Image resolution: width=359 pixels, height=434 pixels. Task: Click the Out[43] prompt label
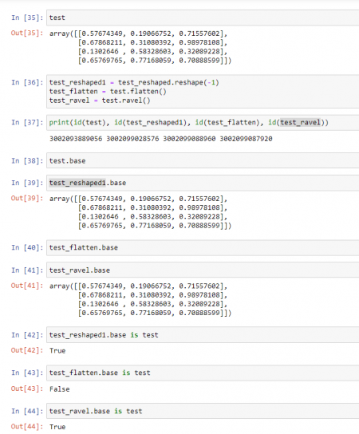[27, 389]
